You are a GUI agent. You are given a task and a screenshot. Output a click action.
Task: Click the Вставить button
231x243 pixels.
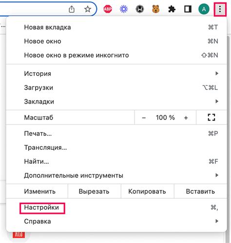point(200,191)
